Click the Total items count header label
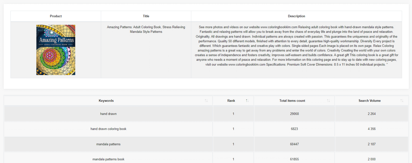 [292, 101]
